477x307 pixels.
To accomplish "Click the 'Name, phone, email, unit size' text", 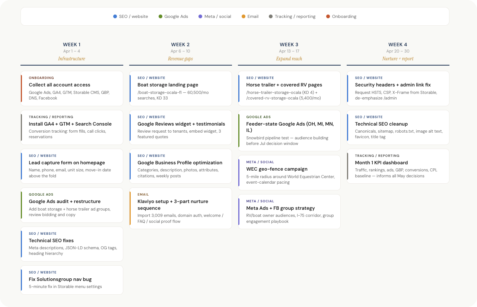I will [x=70, y=173].
